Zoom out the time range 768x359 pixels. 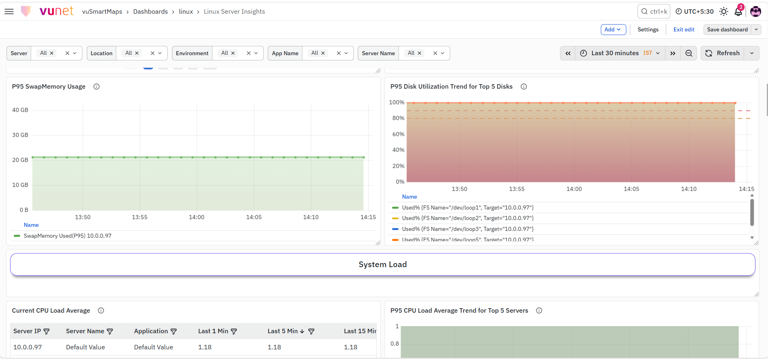click(x=689, y=53)
